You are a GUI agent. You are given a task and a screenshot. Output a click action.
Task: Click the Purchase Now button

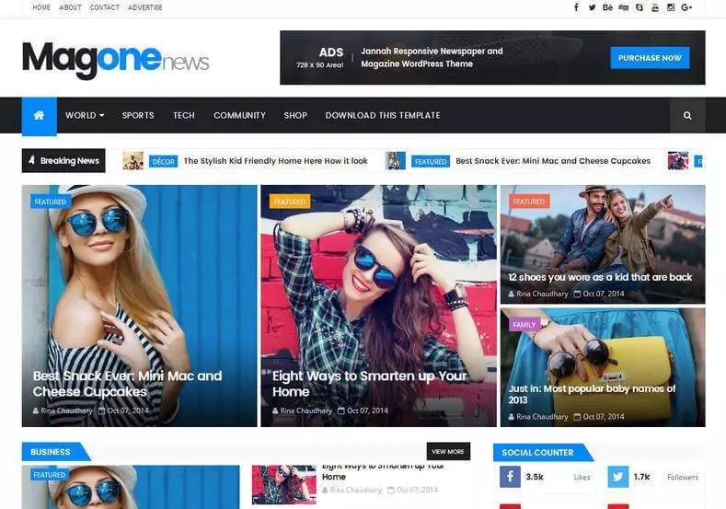coord(650,58)
